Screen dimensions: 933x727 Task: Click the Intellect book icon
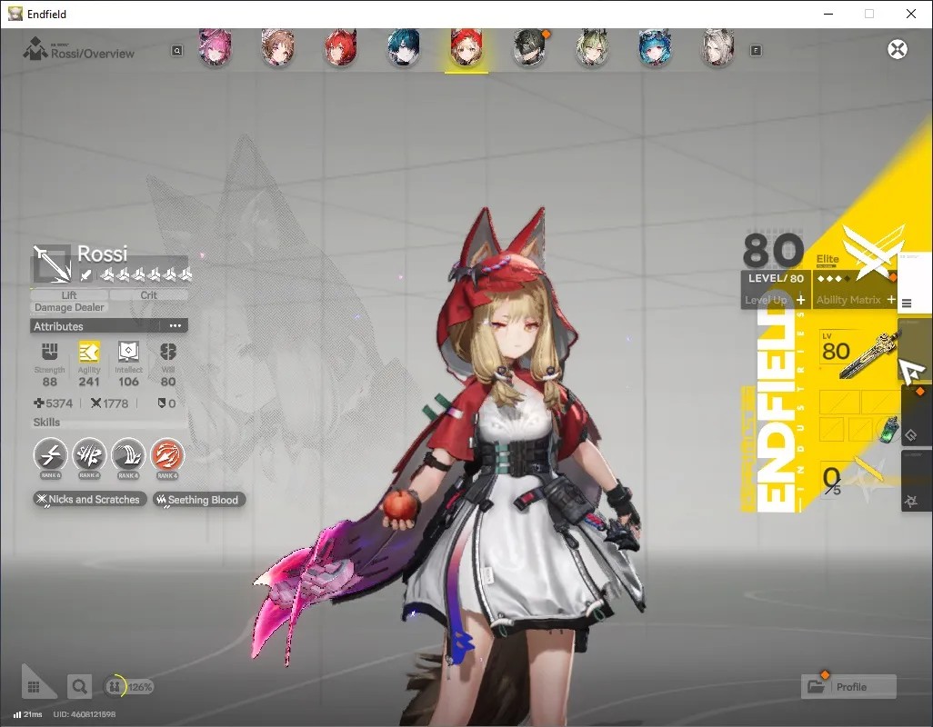tap(128, 352)
